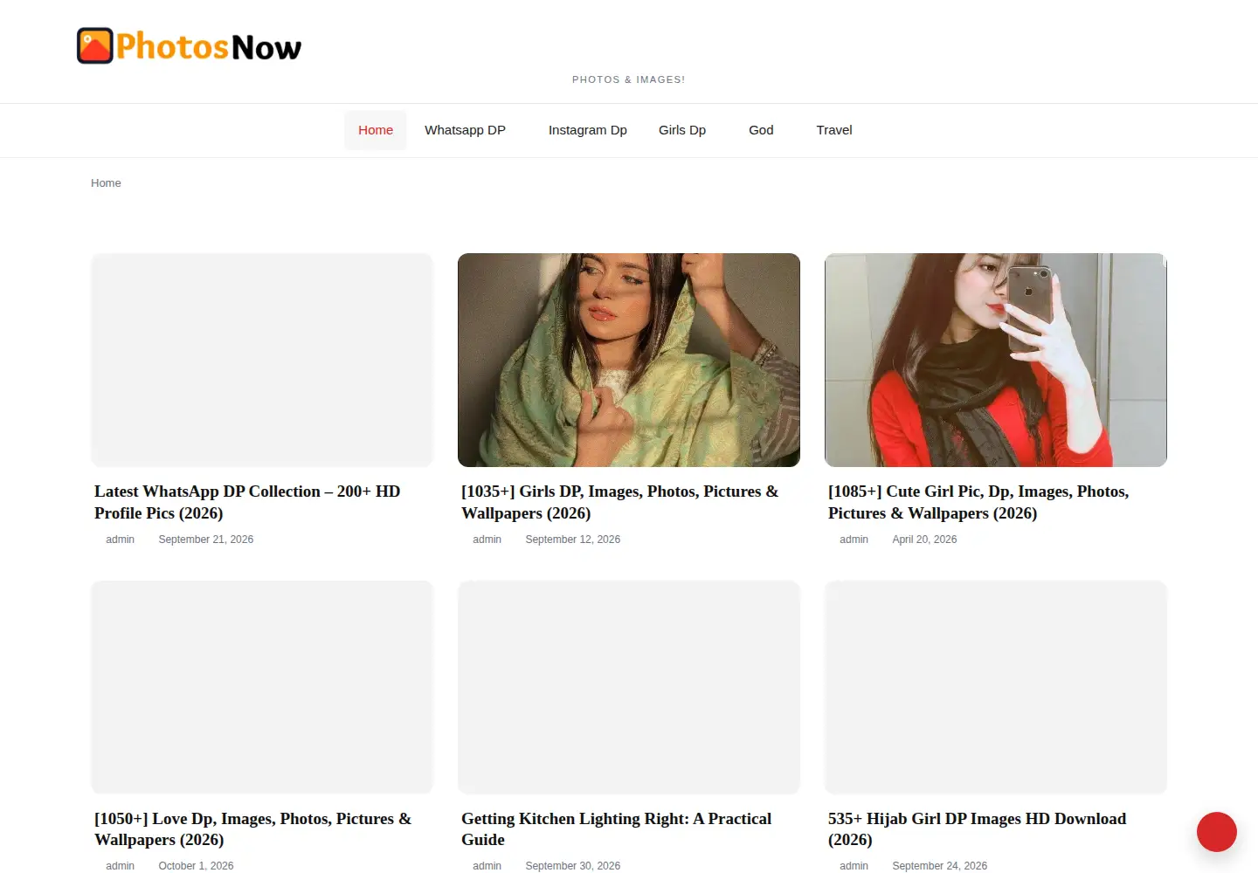Go to the Girls Dp category
This screenshot has width=1258, height=873.
(682, 130)
